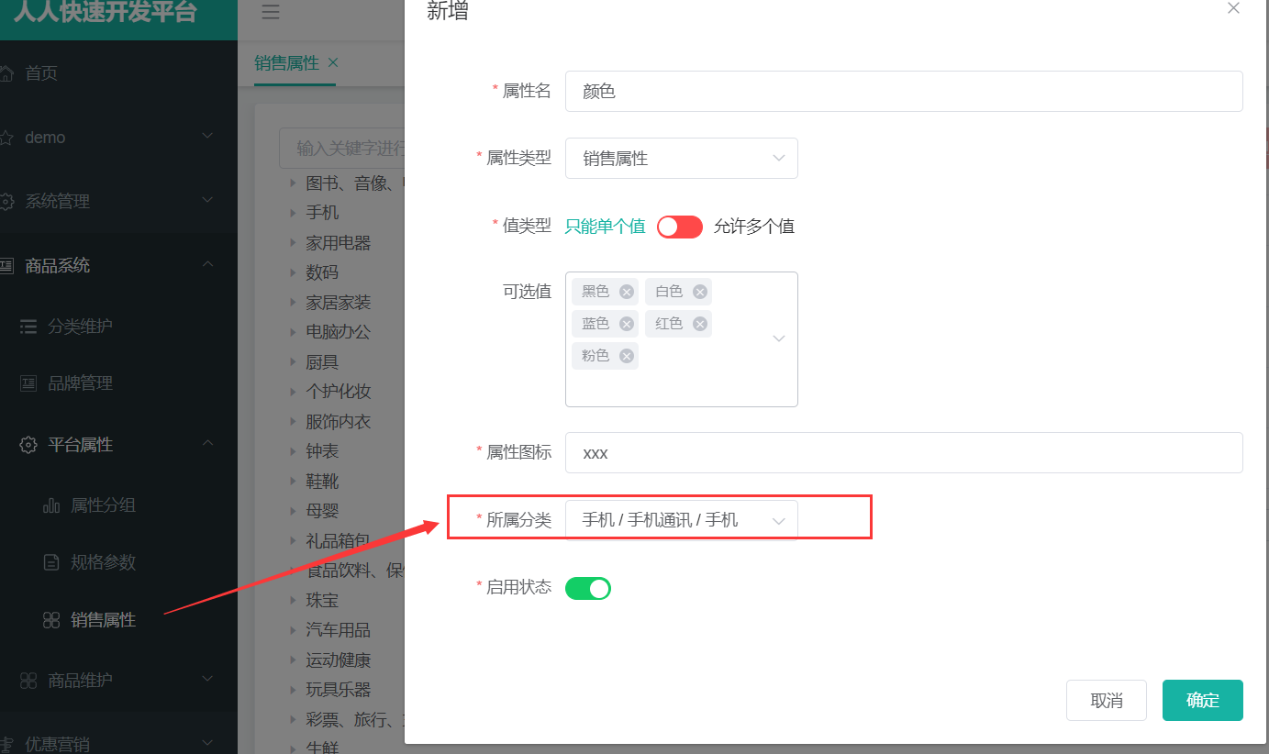
Task: Click the demo star icon in sidebar
Action: coord(6,138)
